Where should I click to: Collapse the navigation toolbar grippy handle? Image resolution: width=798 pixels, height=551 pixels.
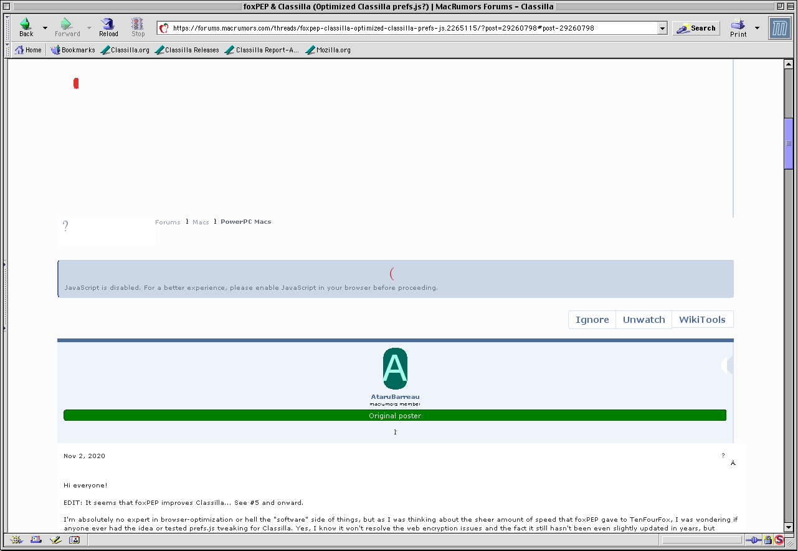[x=8, y=28]
